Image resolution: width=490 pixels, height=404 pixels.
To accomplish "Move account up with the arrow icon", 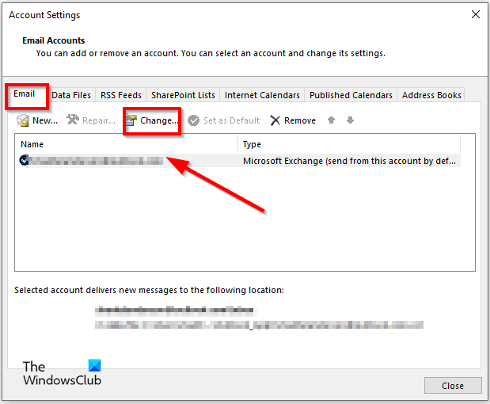I will tap(331, 120).
